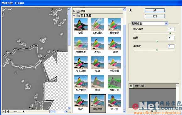Image resolution: width=182 pixels, height=115 pixels.
Task: Click the 取消 button
Action: pos(155,16)
